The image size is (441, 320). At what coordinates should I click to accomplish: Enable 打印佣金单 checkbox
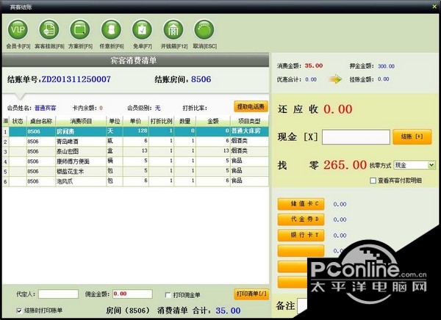pyautogui.click(x=168, y=295)
